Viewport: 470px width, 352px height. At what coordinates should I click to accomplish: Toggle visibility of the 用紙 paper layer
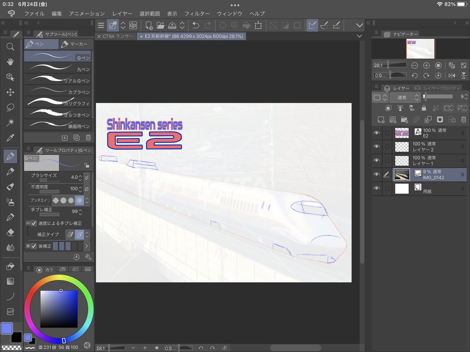[x=377, y=189]
